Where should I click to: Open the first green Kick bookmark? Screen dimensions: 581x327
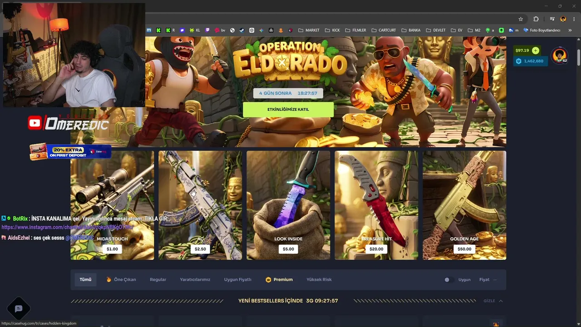pyautogui.click(x=158, y=30)
